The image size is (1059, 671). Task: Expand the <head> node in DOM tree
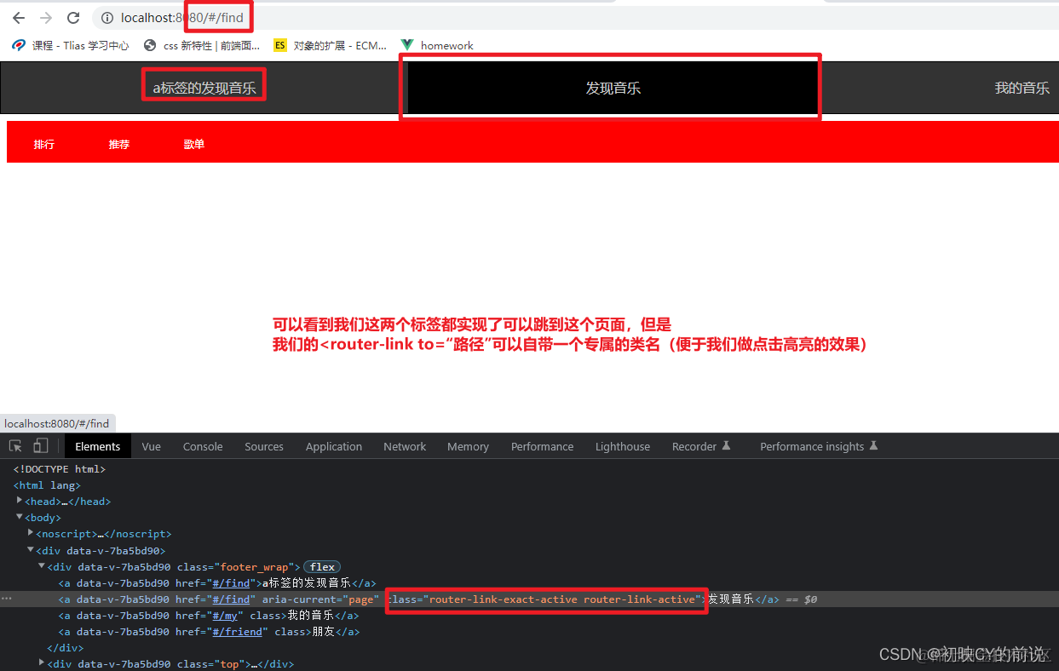(x=20, y=501)
